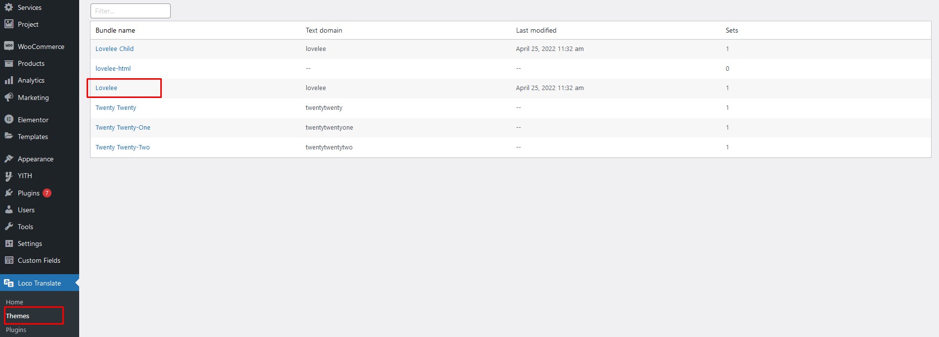Click the Templates folder icon
Image resolution: width=939 pixels, height=337 pixels.
[x=8, y=136]
